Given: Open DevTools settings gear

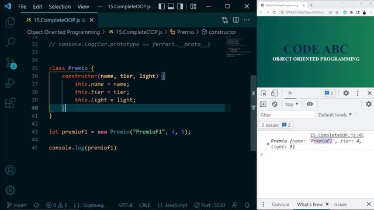Looking at the screenshot, I should [346, 93].
